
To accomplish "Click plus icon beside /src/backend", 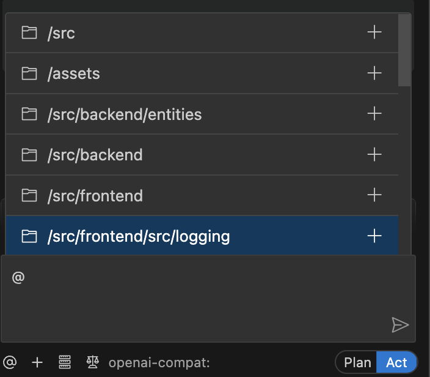I will [x=374, y=154].
